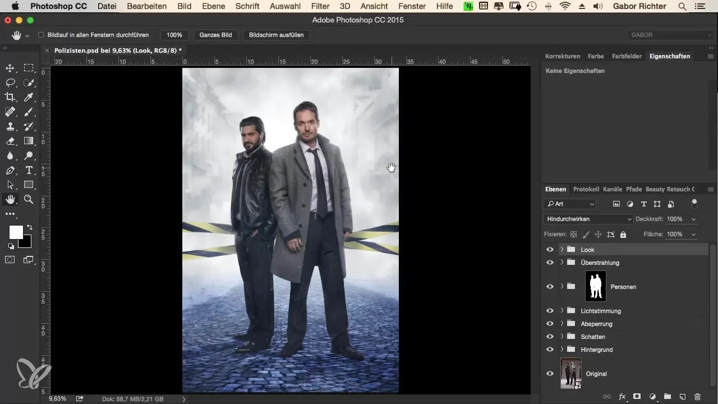This screenshot has height=404, width=718.
Task: Expand the Absperrung group
Action: click(561, 324)
